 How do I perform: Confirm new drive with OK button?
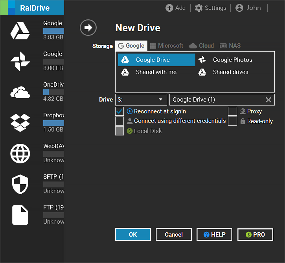point(133,234)
